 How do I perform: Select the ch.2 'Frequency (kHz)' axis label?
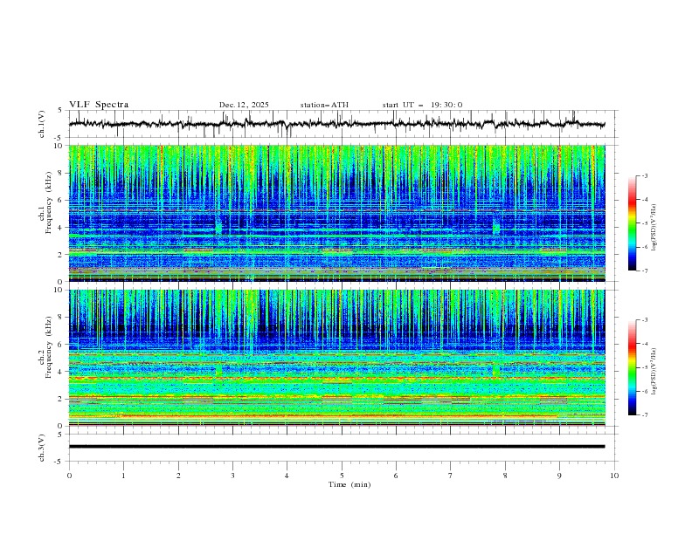pyautogui.click(x=49, y=347)
